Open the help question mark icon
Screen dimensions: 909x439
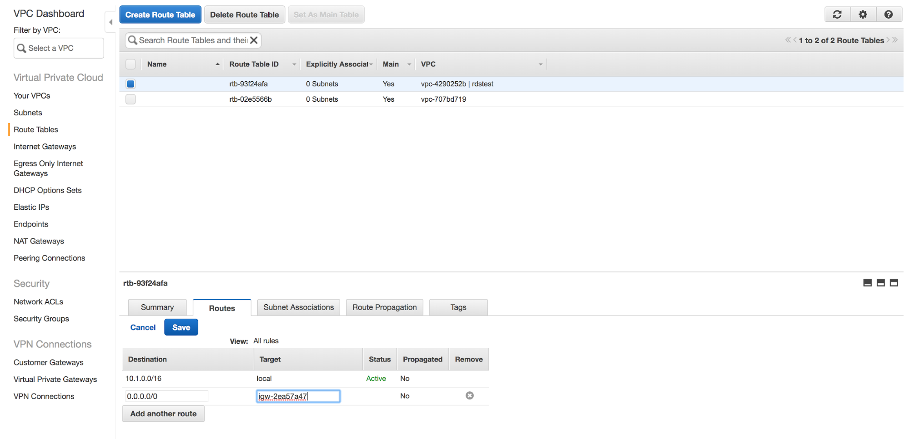tap(889, 15)
